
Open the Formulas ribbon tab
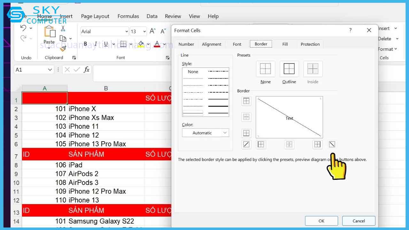pos(128,16)
